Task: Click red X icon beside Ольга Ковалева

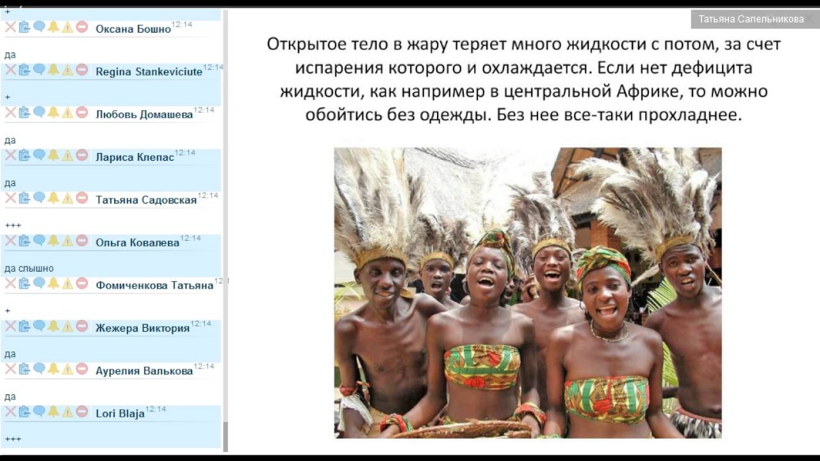Action: [10, 241]
